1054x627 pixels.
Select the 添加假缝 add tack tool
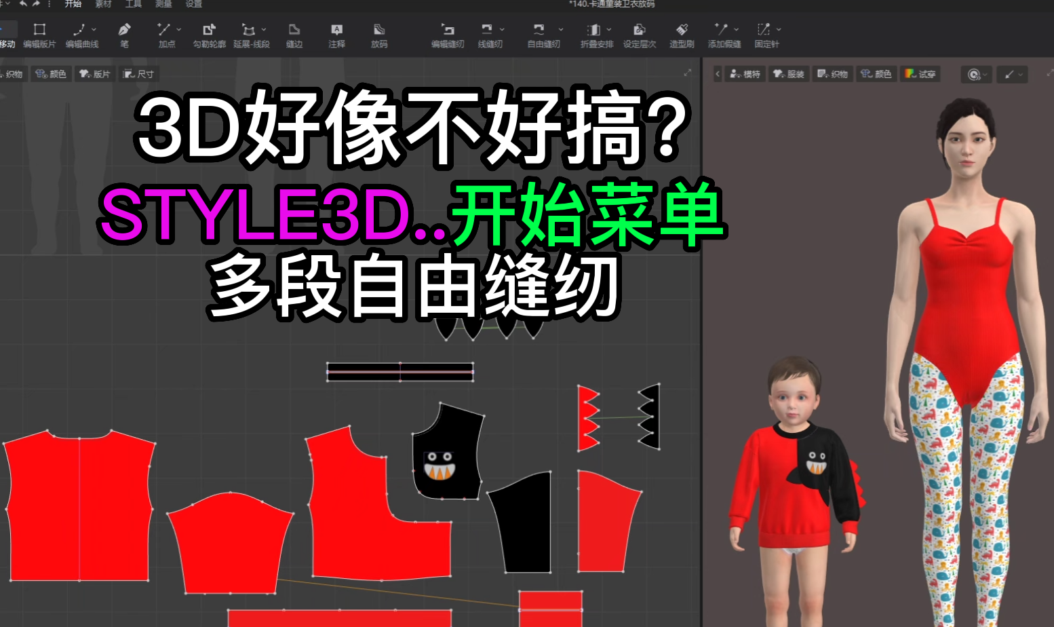coord(724,35)
